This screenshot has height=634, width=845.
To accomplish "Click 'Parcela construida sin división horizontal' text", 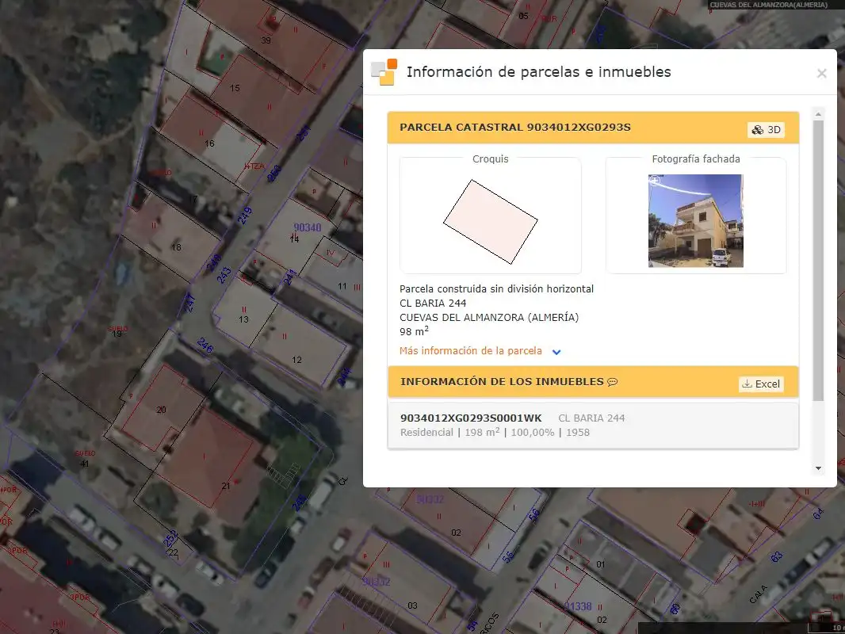I will point(496,288).
